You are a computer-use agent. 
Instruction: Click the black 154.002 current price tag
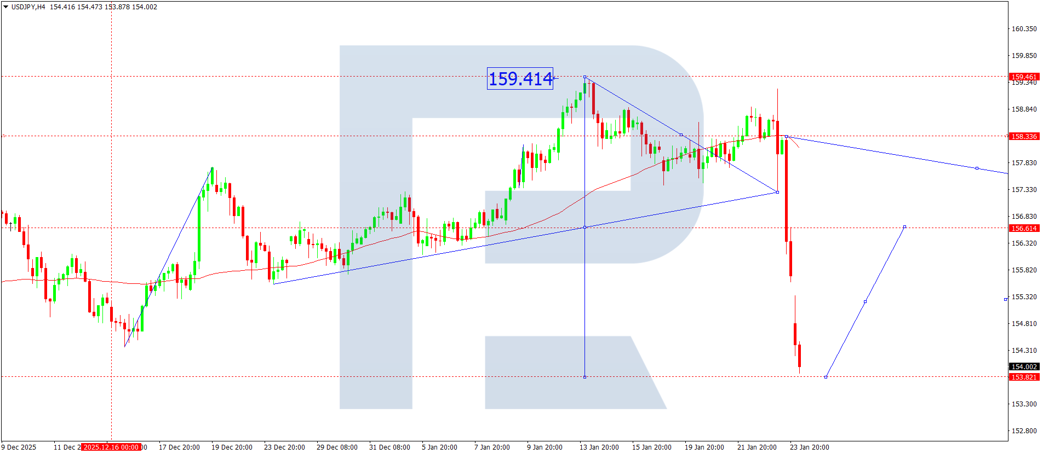click(1023, 366)
